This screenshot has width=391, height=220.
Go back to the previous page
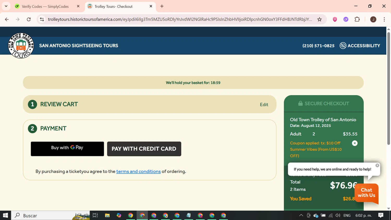point(7,19)
